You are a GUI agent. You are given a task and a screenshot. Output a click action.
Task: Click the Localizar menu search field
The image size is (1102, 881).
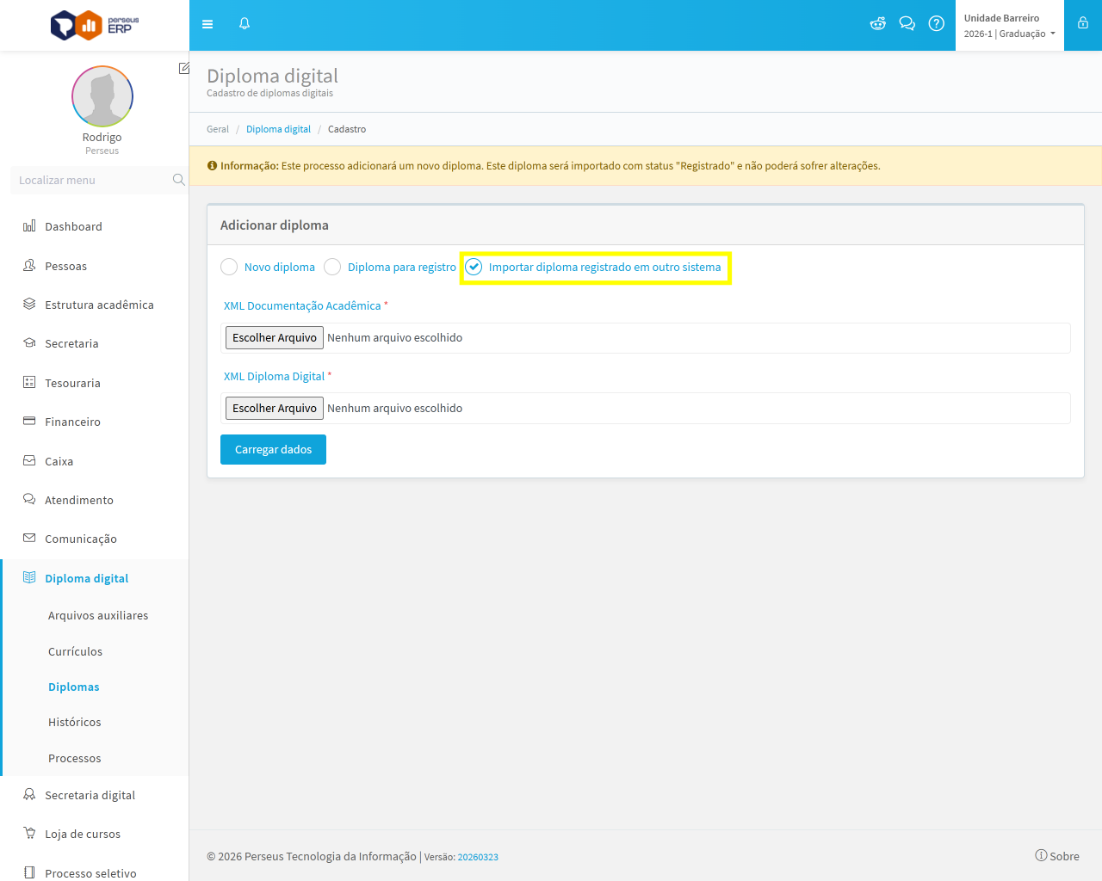pos(90,180)
